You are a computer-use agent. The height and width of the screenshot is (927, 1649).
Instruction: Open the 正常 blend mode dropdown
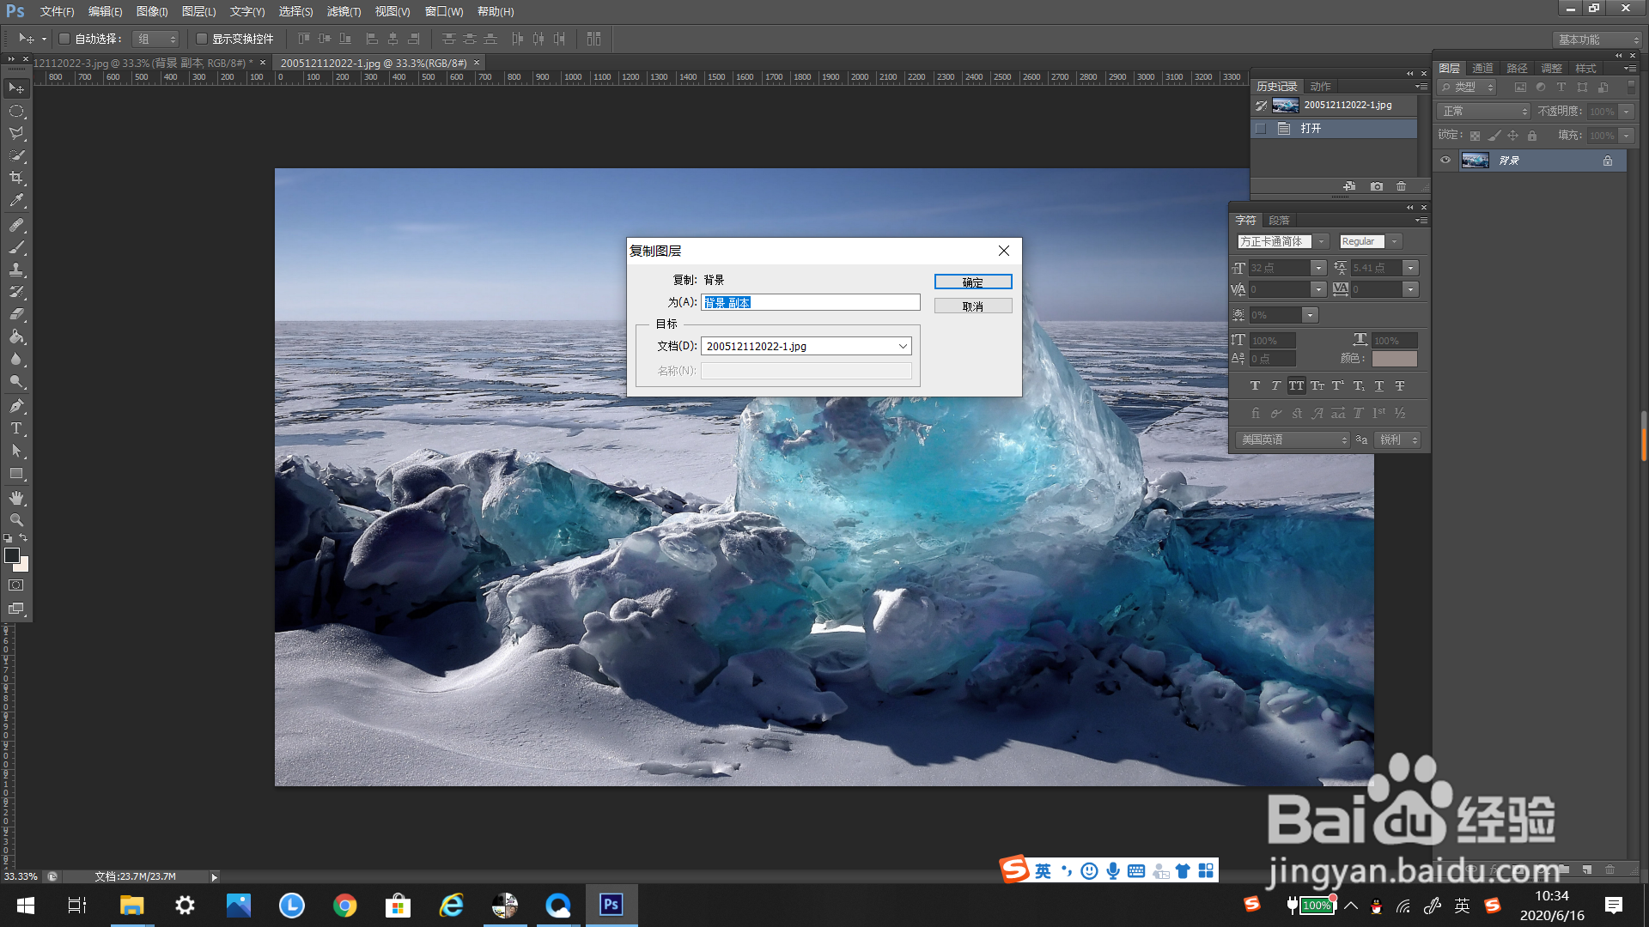point(1483,112)
